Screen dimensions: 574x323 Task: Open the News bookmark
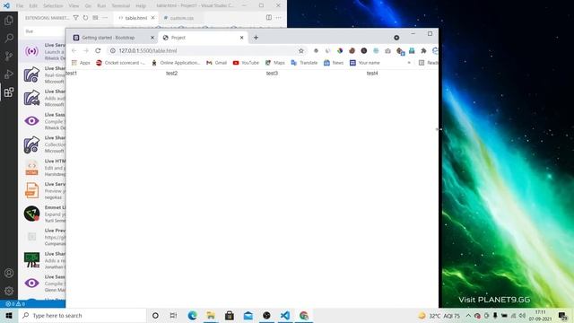click(334, 63)
